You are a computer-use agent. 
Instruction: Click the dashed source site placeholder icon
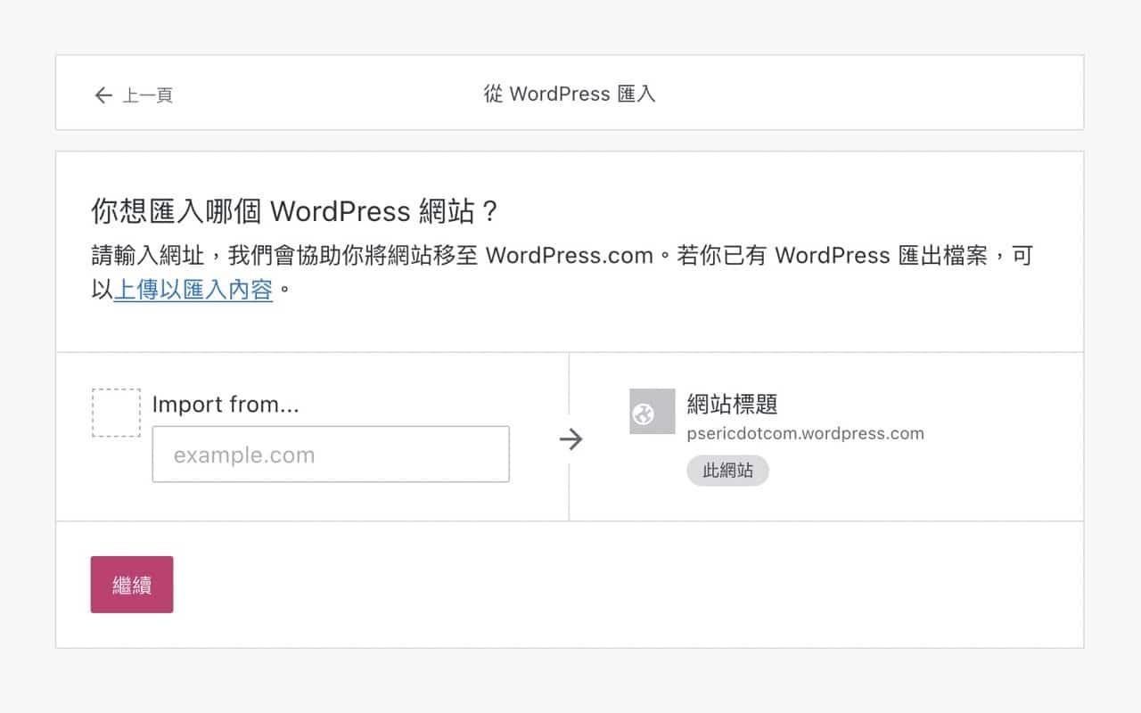[116, 413]
